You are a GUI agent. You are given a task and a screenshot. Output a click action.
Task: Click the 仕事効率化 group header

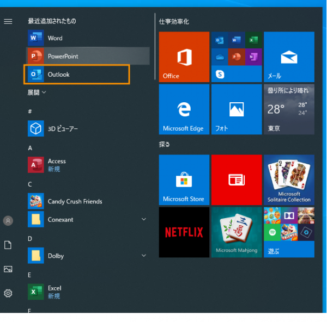click(174, 21)
